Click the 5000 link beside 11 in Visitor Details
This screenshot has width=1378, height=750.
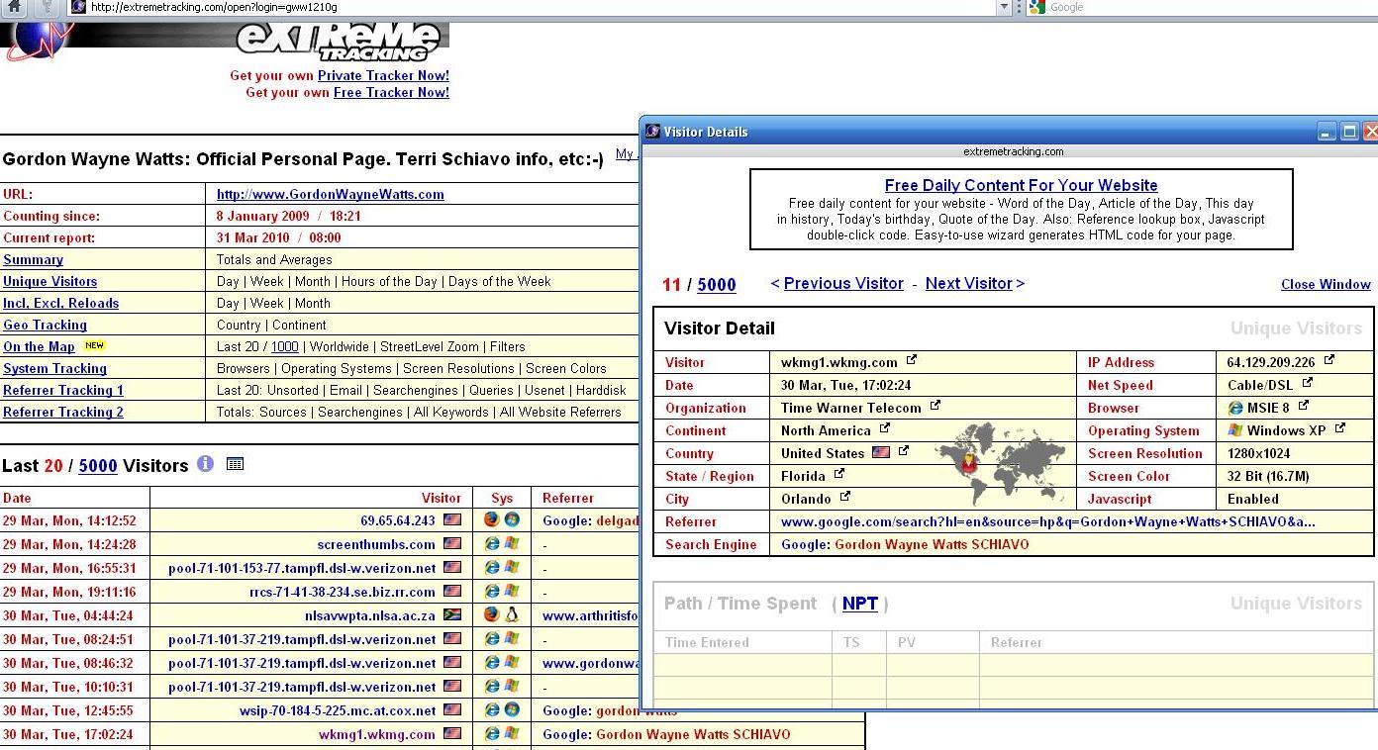pos(717,285)
